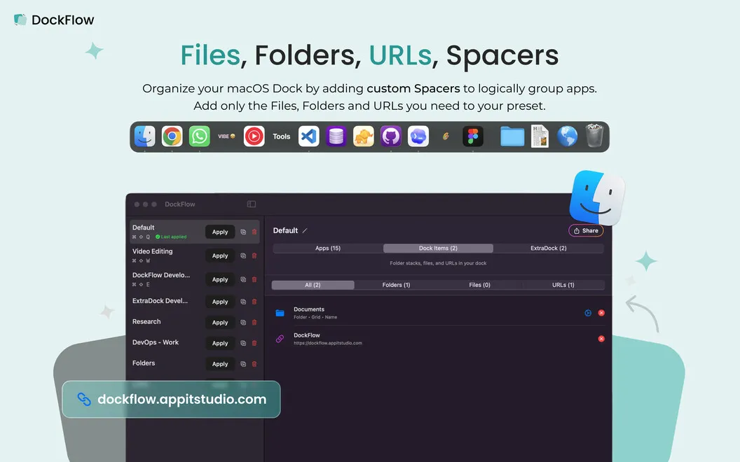Open WhatsApp in the dock

click(x=199, y=136)
